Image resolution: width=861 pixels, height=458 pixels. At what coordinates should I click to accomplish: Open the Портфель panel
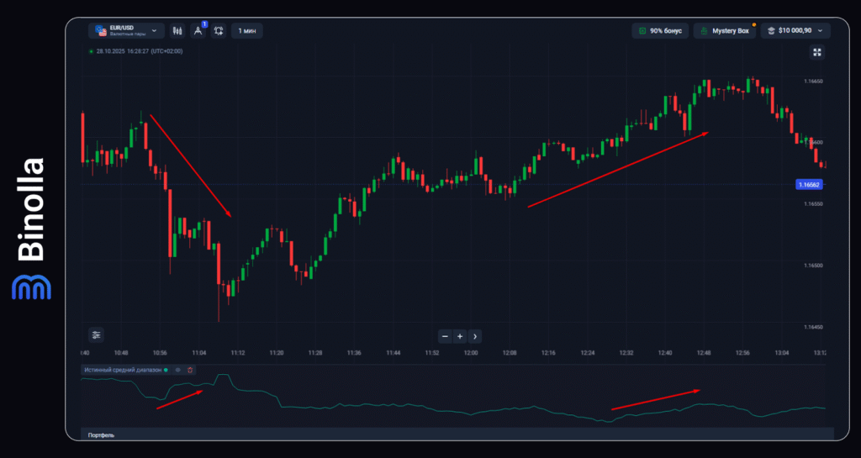[x=101, y=435]
